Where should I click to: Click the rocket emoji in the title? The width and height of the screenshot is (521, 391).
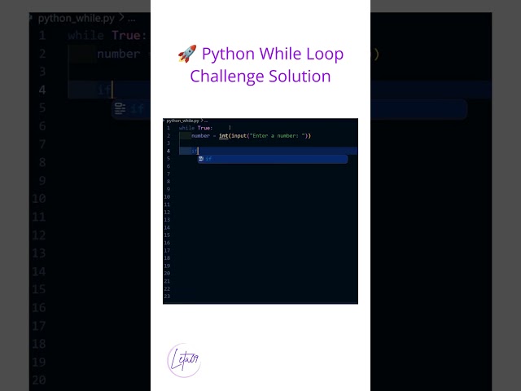[187, 54]
